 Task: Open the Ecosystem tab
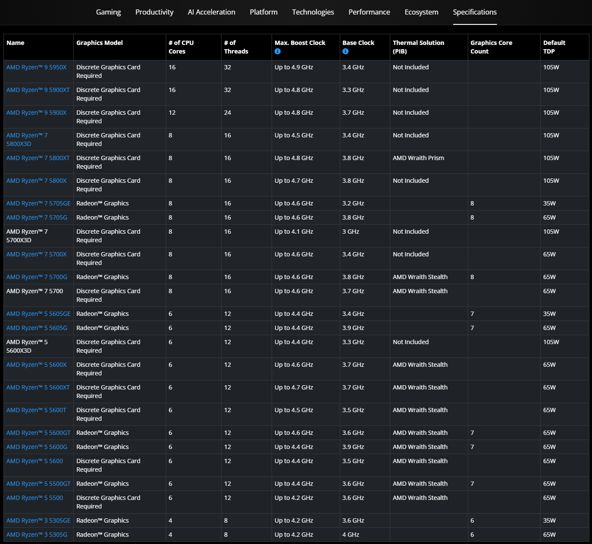(422, 12)
